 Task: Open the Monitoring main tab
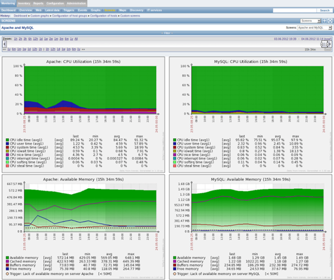point(8,3)
